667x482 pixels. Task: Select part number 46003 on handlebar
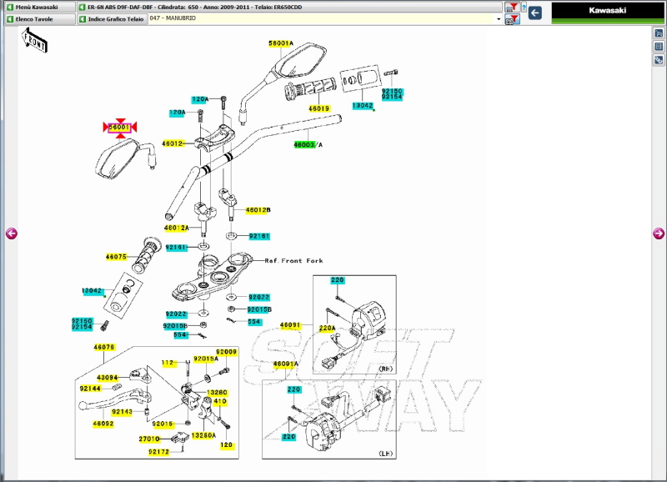click(x=304, y=144)
